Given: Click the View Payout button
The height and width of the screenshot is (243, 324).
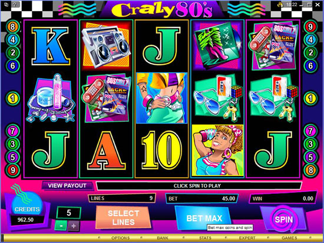Looking at the screenshot, I should (67, 185).
